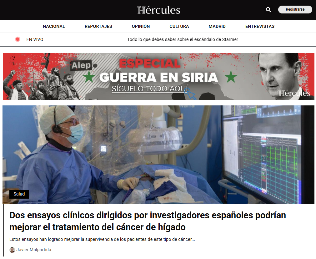Open the Guerra en Siria special banner
Viewport: 316px width, 259px height.
click(158, 76)
